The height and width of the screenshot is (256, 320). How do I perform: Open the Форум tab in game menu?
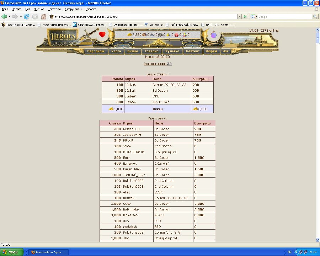pyautogui.click(x=211, y=51)
